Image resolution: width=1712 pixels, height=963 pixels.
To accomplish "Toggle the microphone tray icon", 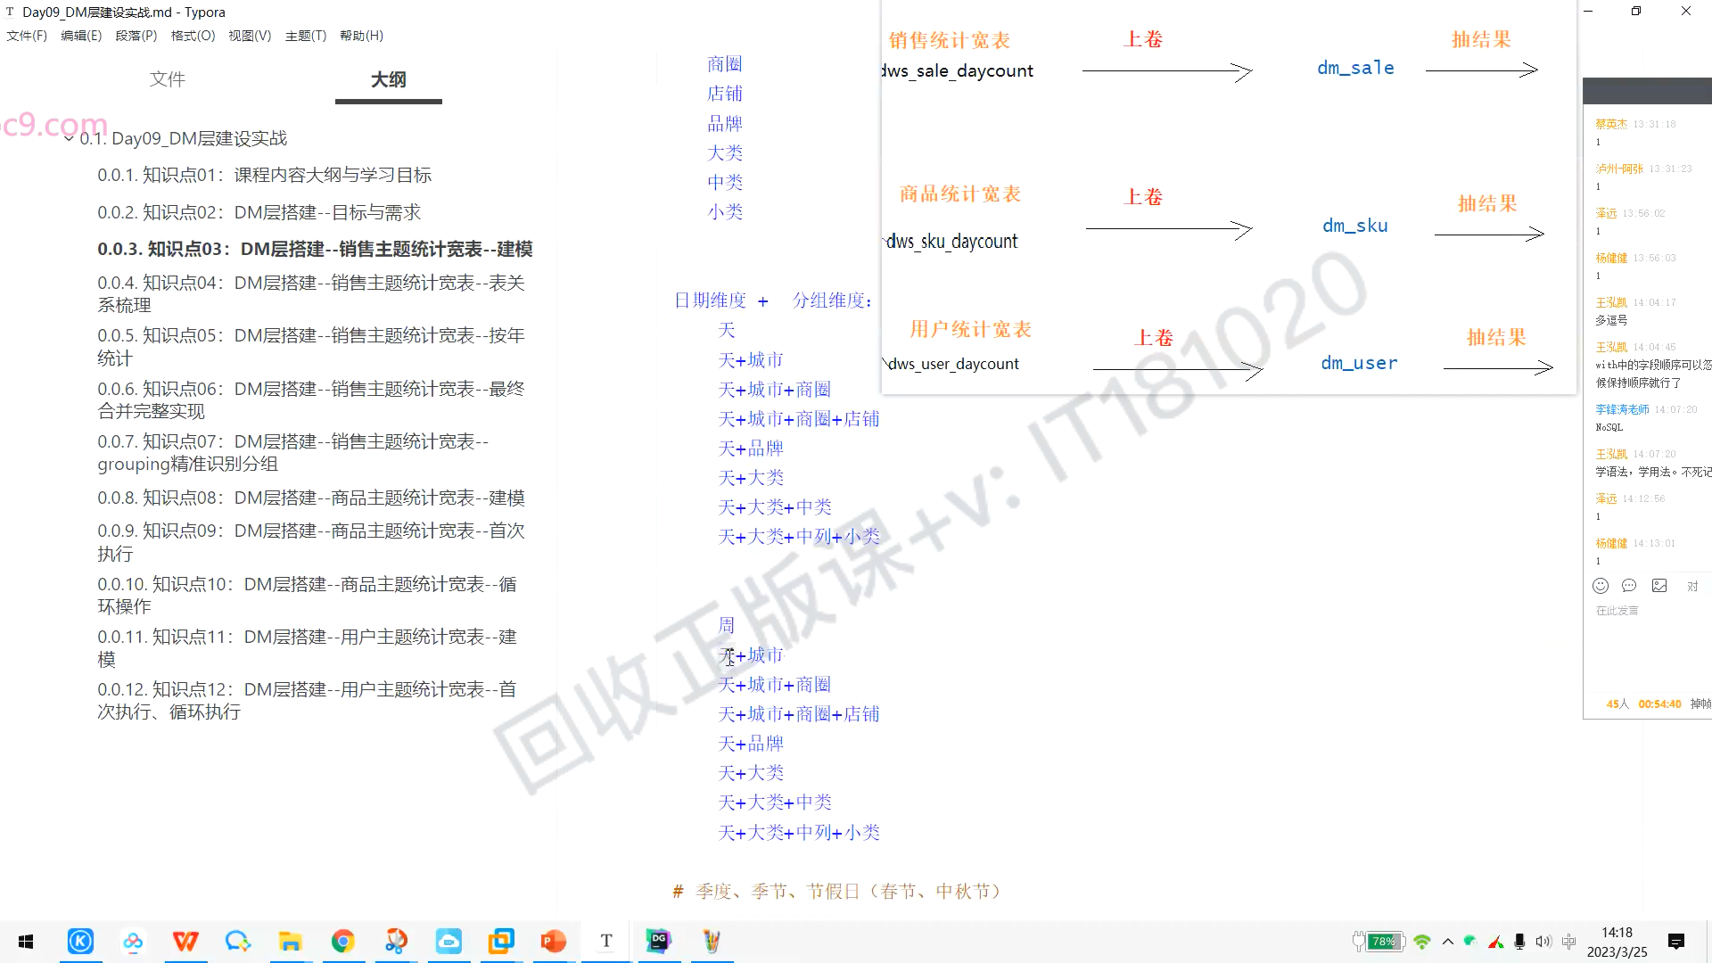I will pos(1519,942).
